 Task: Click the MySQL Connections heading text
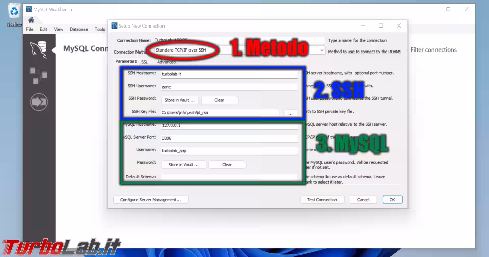(x=86, y=49)
